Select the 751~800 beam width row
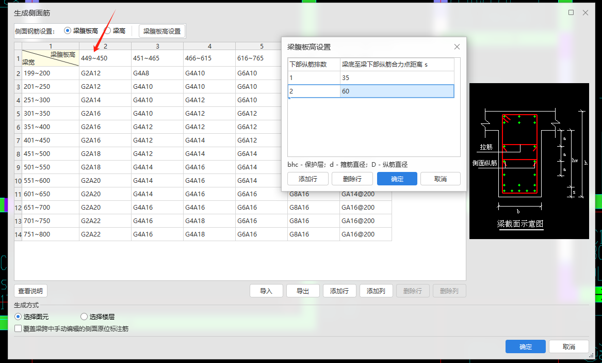This screenshot has height=363, width=602. (51, 234)
